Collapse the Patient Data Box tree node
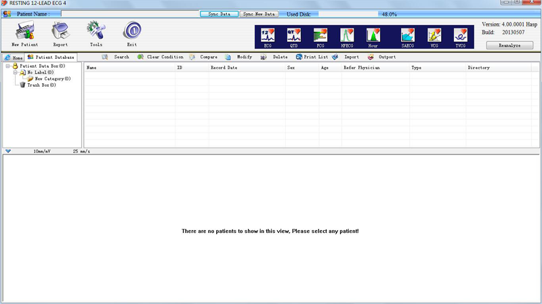The image size is (542, 304). click(7, 66)
